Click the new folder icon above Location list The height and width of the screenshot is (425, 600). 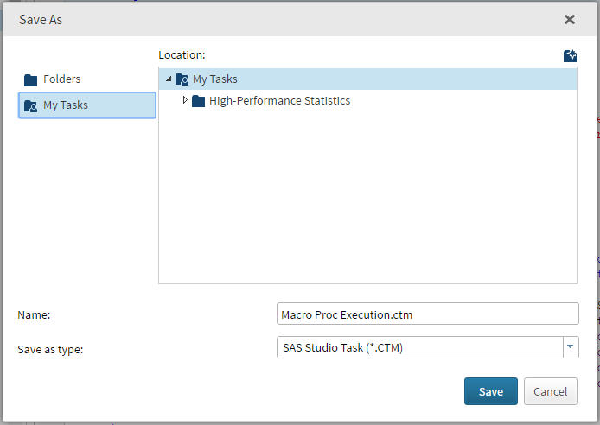(x=570, y=56)
